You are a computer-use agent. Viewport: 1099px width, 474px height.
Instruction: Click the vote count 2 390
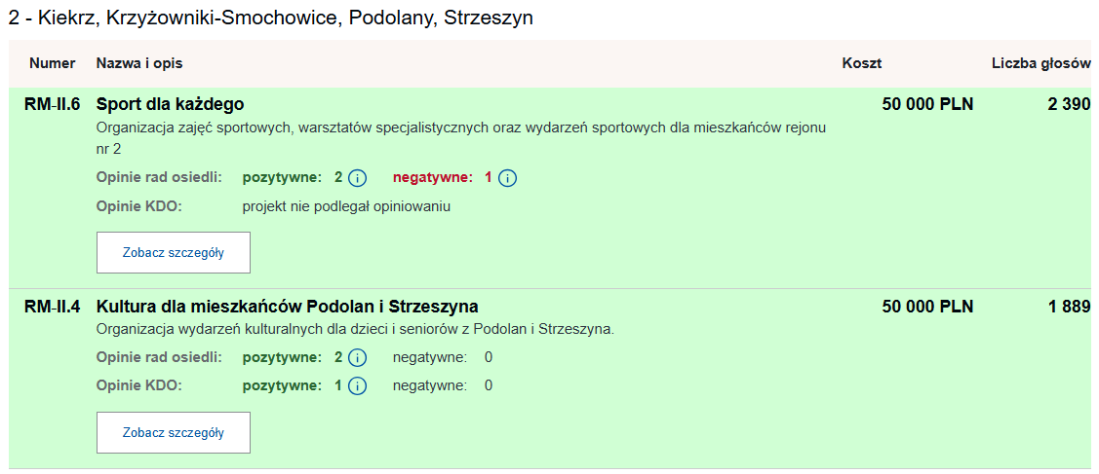1069,104
